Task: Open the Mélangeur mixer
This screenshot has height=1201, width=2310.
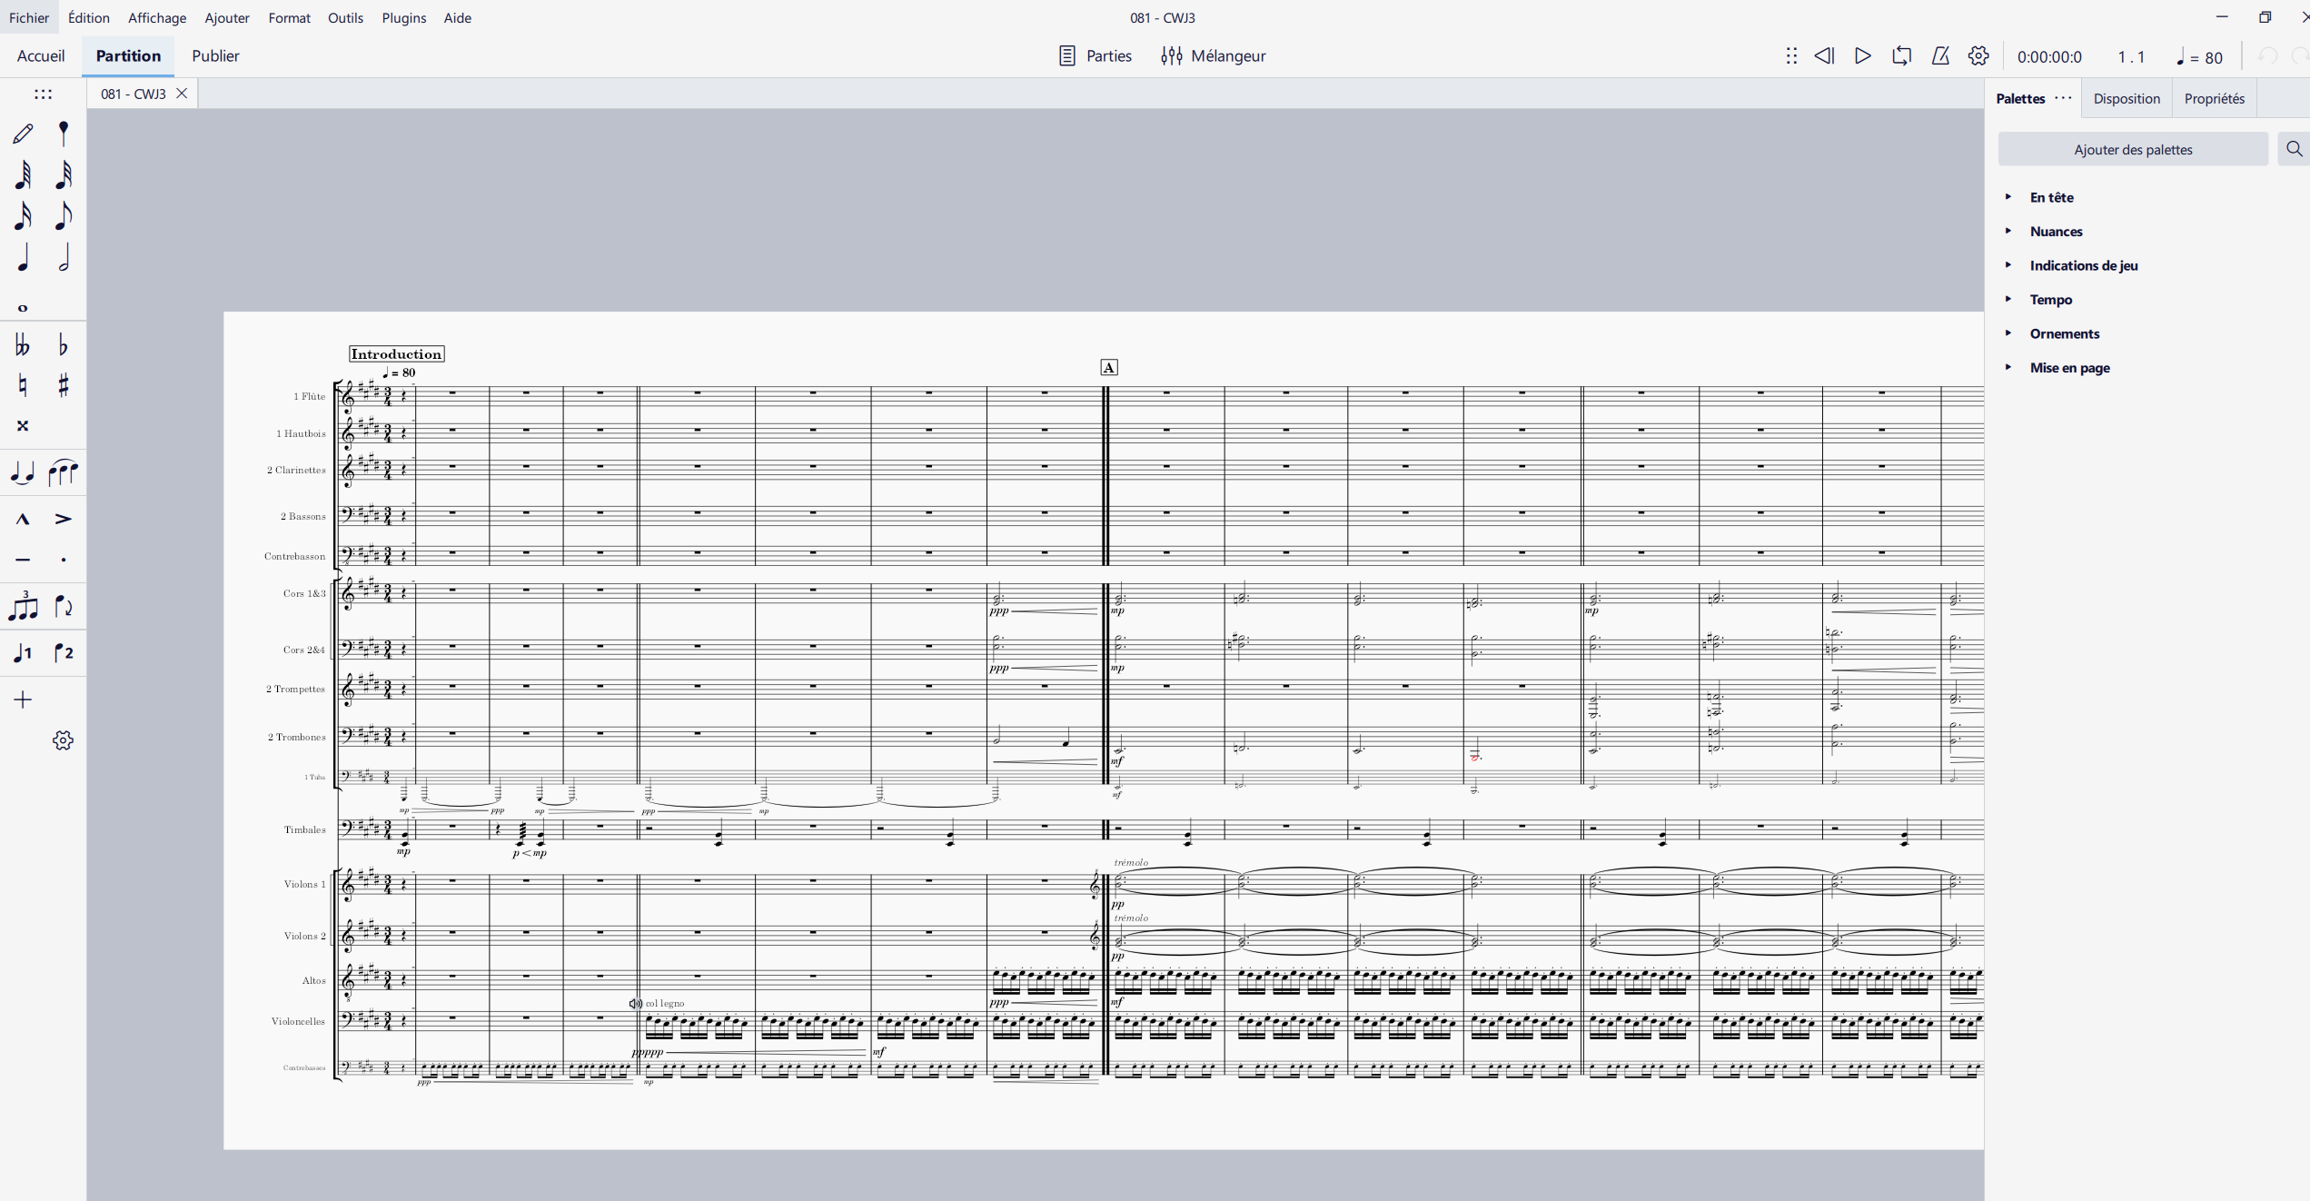Action: point(1213,56)
